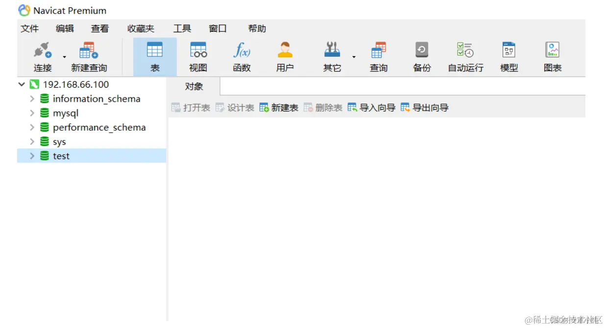Open the 编辑 menu
Viewport: 606px width, 328px height.
65,28
